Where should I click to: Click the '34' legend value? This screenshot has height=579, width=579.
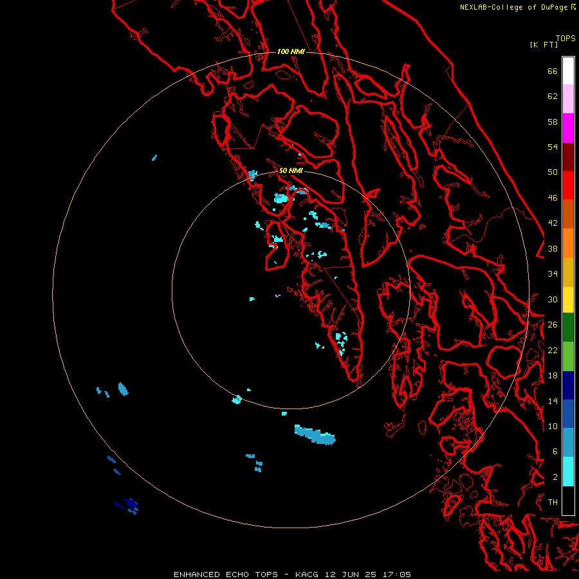pyautogui.click(x=553, y=274)
